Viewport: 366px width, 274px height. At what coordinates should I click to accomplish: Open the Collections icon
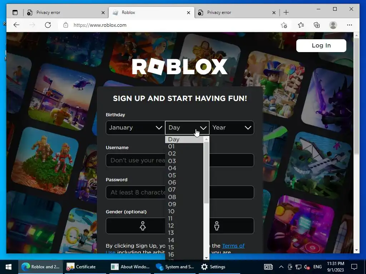[317, 25]
